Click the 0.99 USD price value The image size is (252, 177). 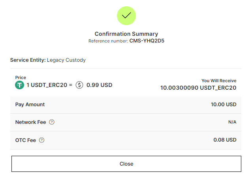[x=99, y=85]
